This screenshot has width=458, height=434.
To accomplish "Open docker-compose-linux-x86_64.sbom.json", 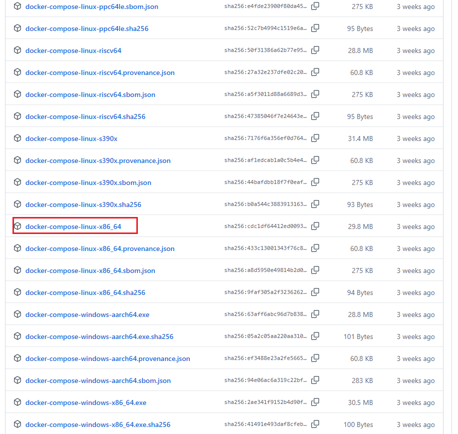I will pos(90,271).
